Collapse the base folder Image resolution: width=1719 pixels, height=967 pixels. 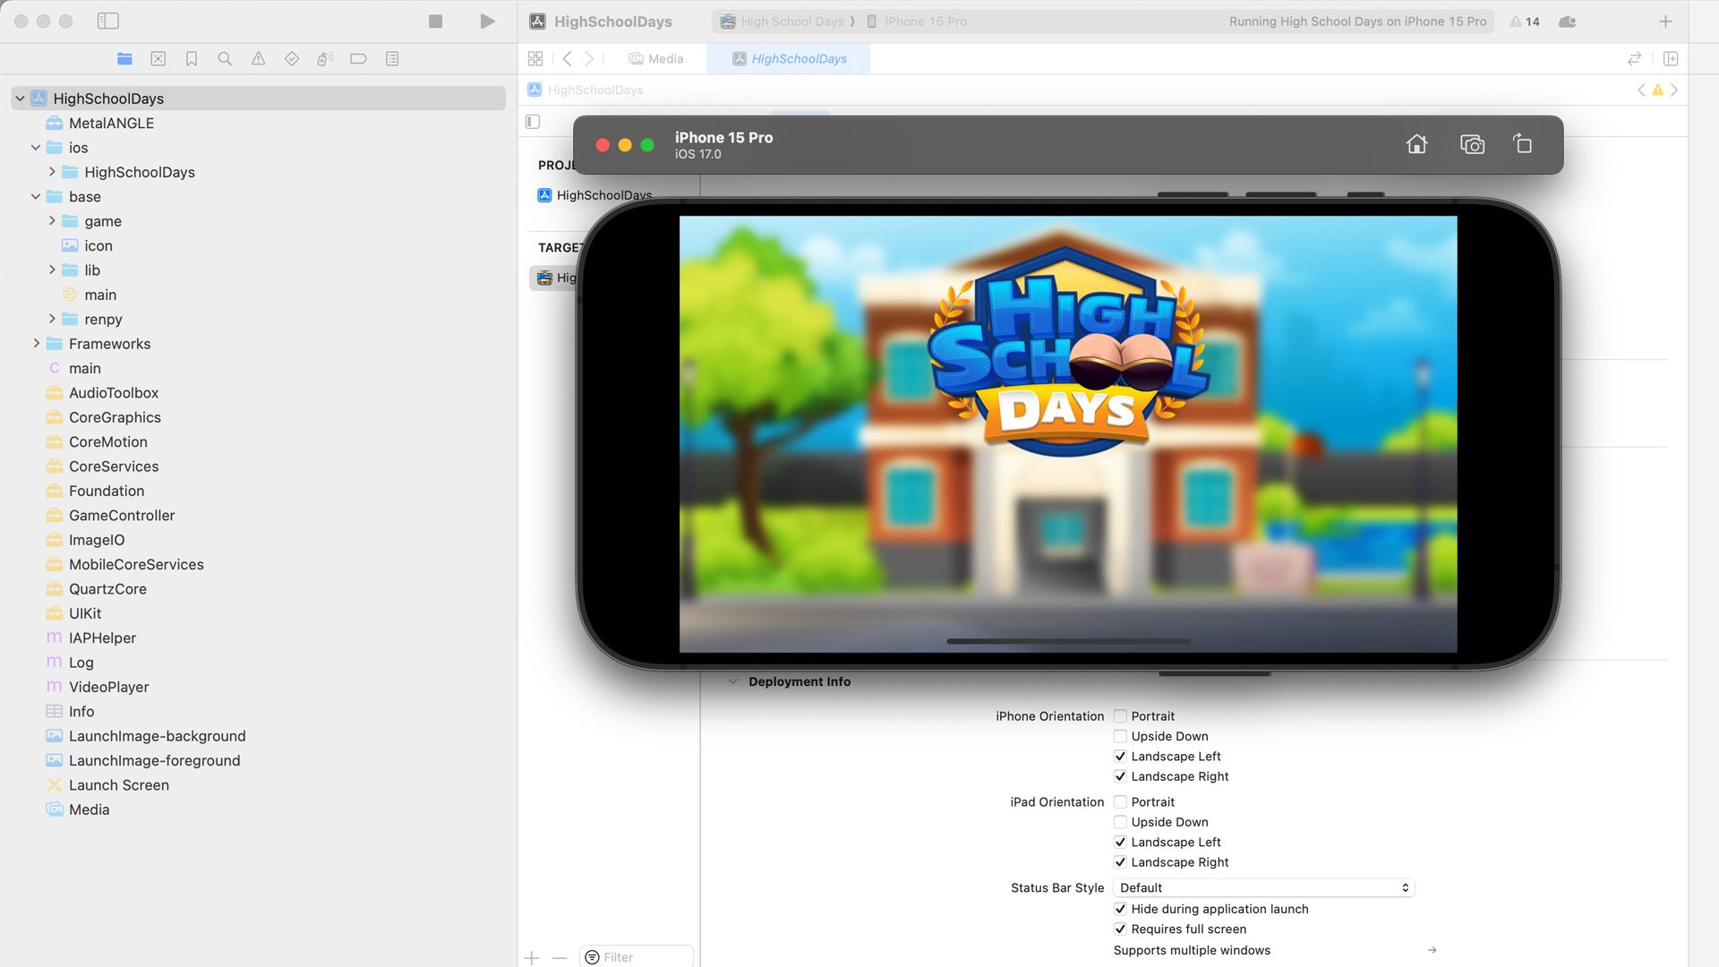click(x=36, y=197)
